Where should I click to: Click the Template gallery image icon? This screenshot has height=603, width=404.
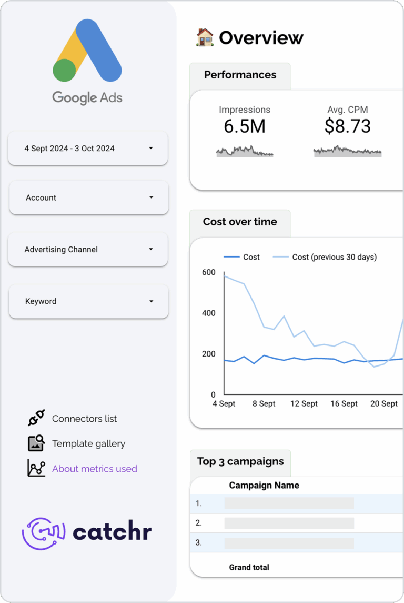pyautogui.click(x=36, y=443)
